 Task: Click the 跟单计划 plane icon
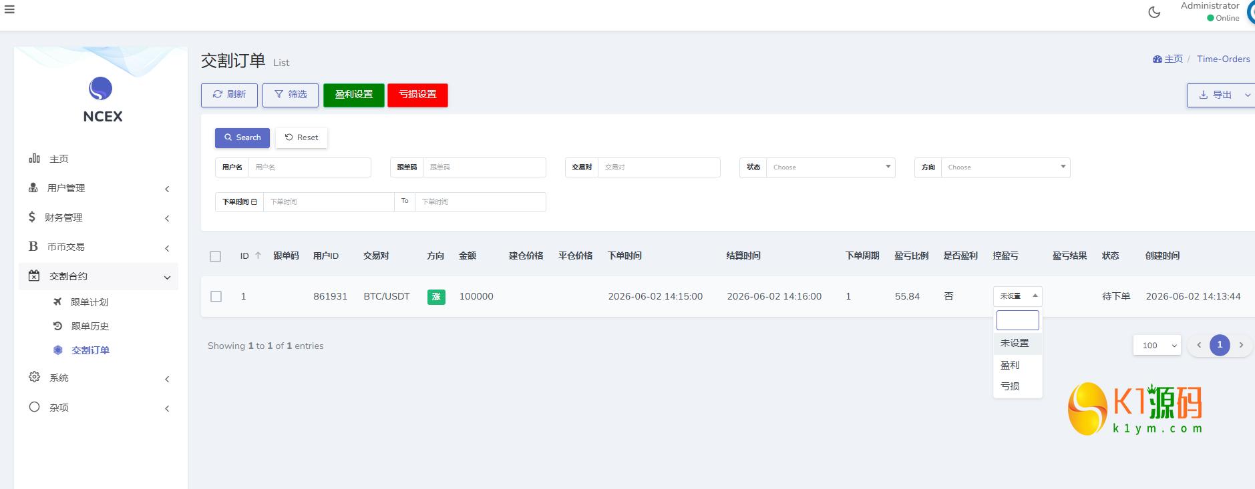click(57, 302)
